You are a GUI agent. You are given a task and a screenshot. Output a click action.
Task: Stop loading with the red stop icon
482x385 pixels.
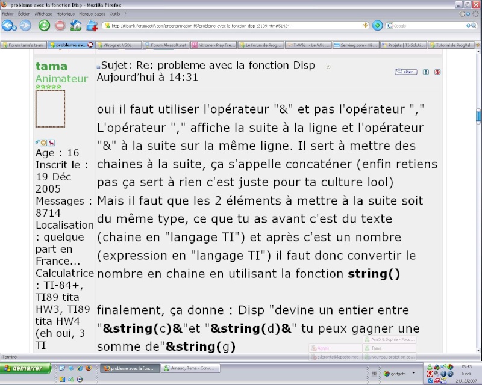60,26
